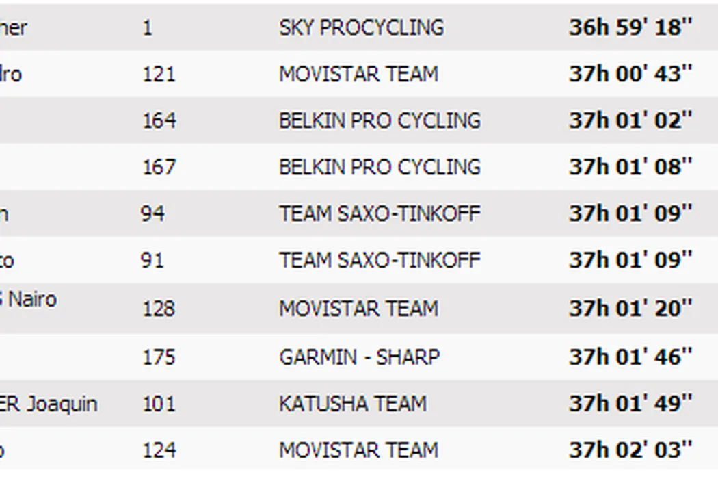Click TEAM SAXO-TINKOFF beside bib 94
Screen dimensions: 718x479
[x=380, y=213]
